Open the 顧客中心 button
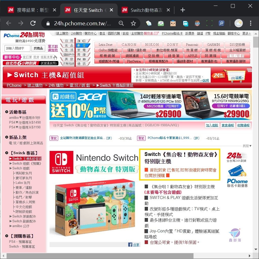 (12, 57)
